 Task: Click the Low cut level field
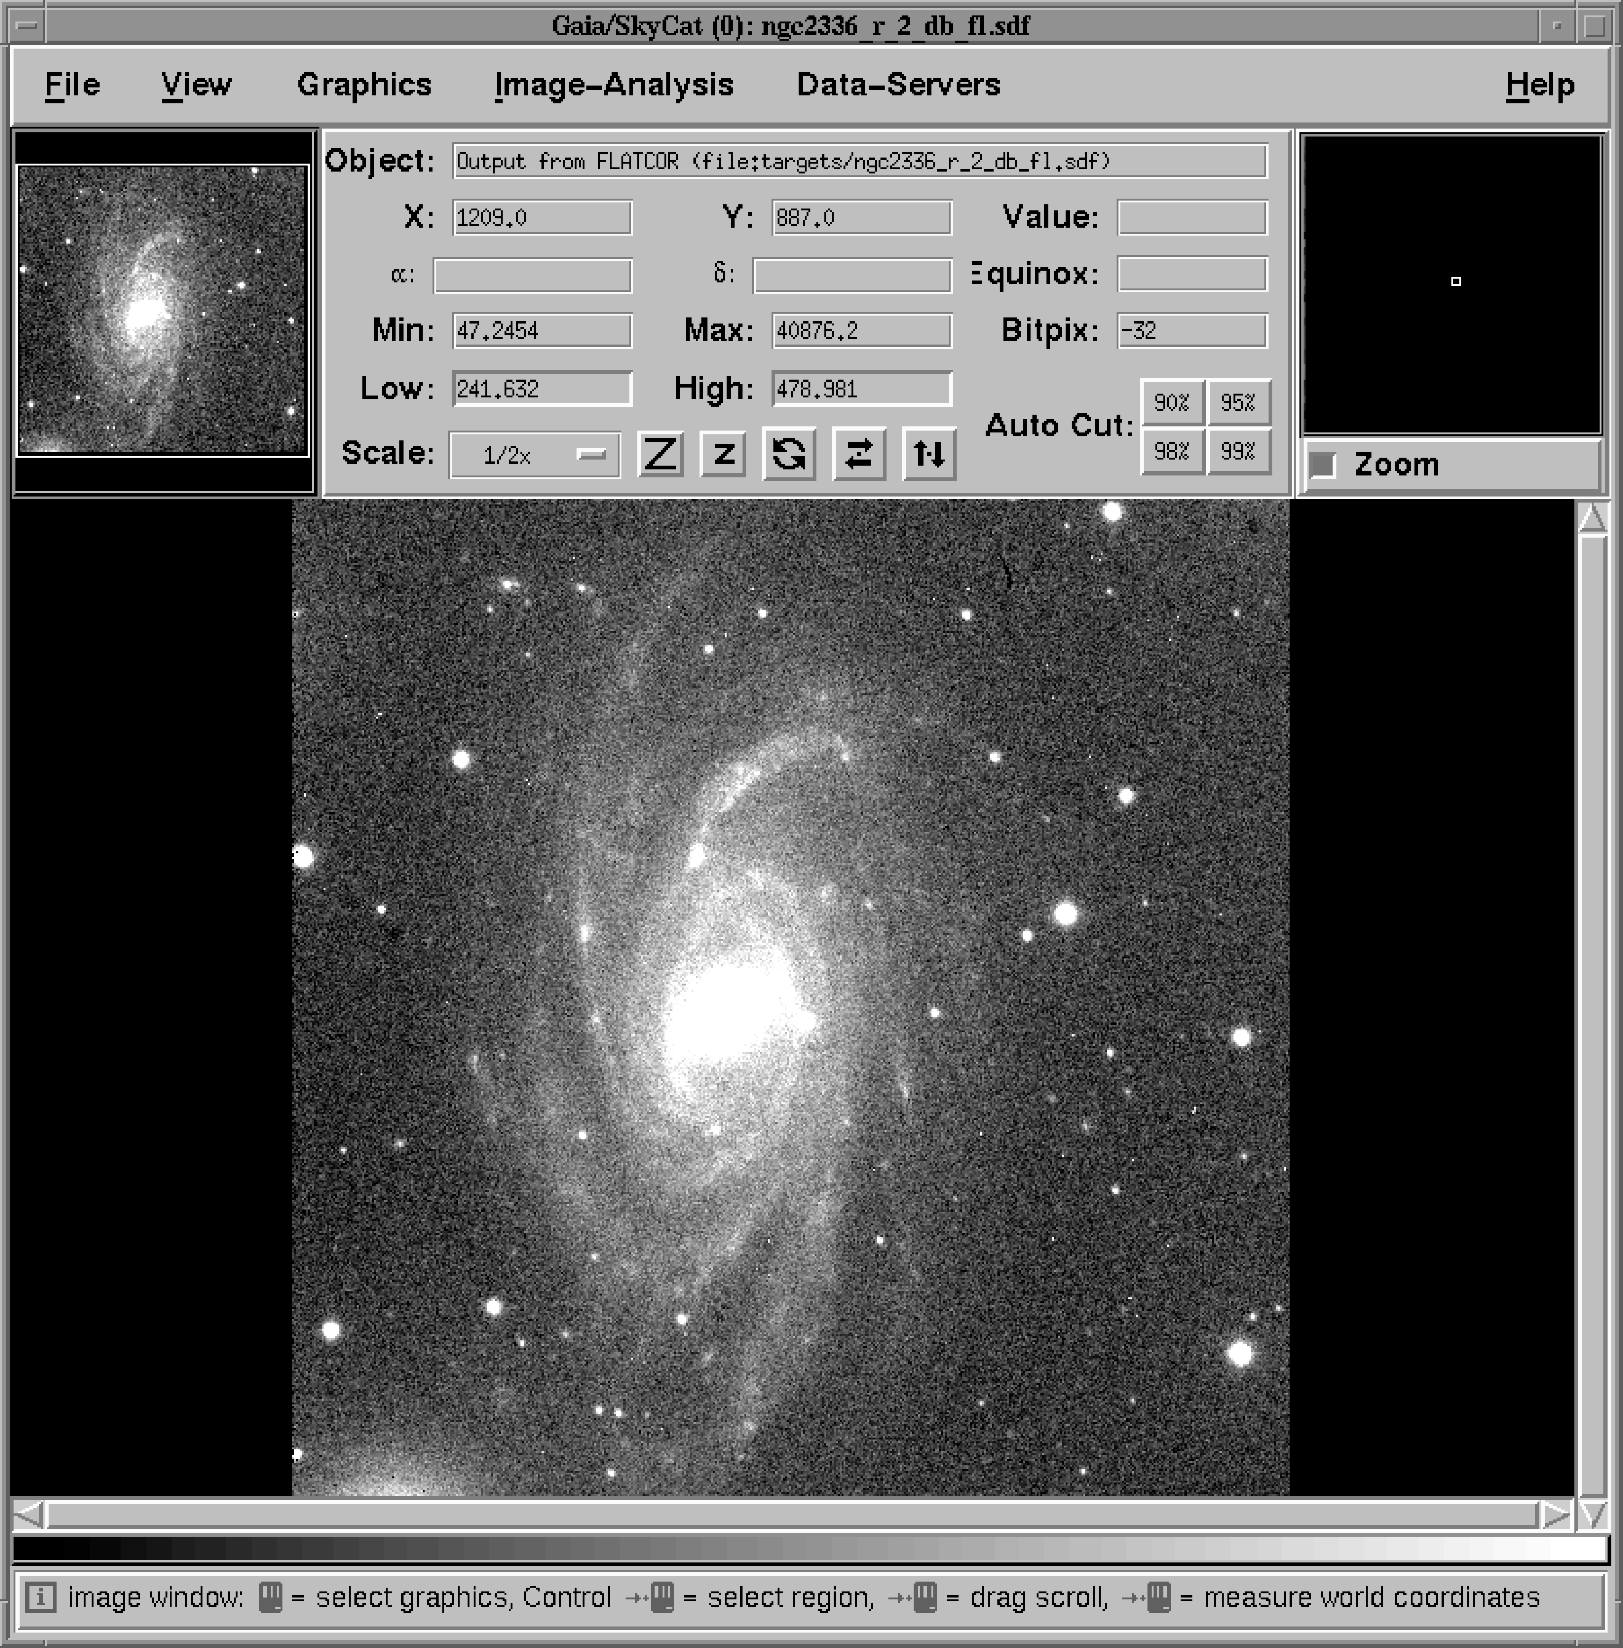click(542, 389)
